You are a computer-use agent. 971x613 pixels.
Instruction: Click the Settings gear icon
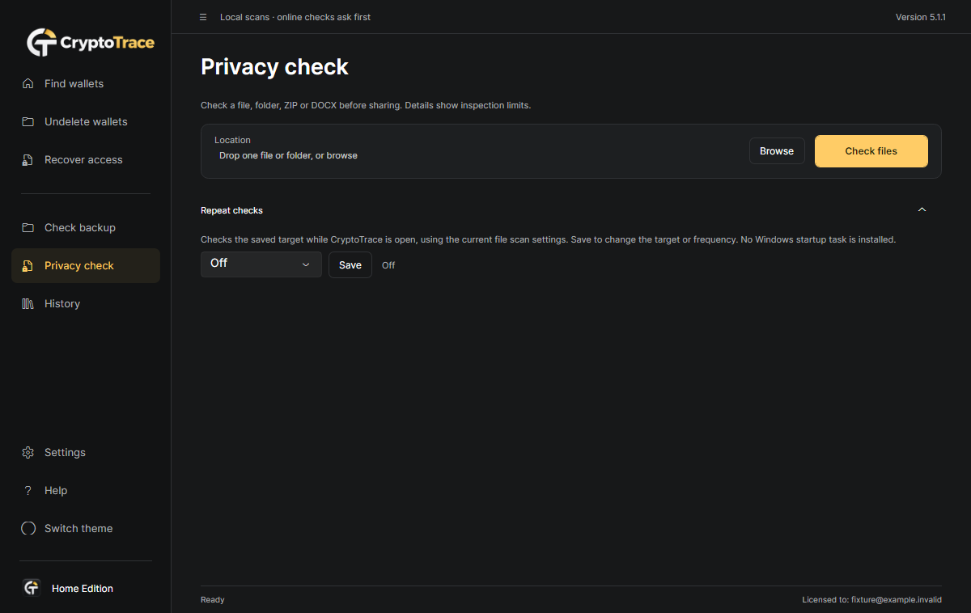point(28,453)
